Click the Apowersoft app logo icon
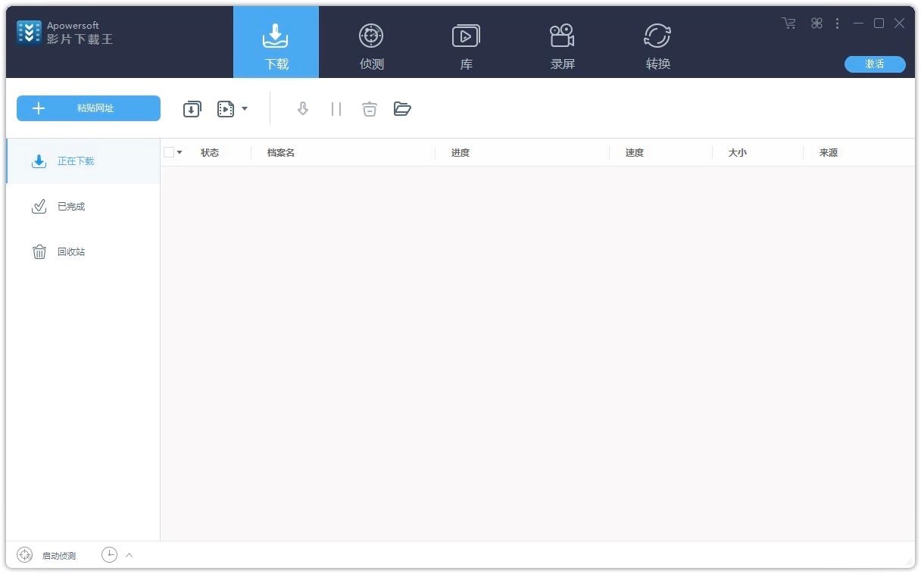921x574 pixels. point(28,33)
